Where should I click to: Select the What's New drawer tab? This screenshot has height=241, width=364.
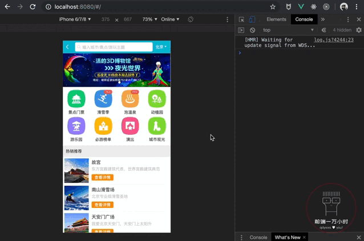pyautogui.click(x=288, y=237)
